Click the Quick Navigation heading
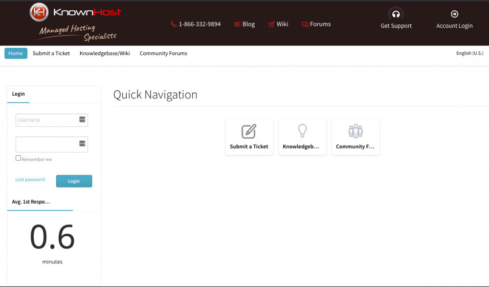Image resolution: width=489 pixels, height=287 pixels. coord(156,95)
